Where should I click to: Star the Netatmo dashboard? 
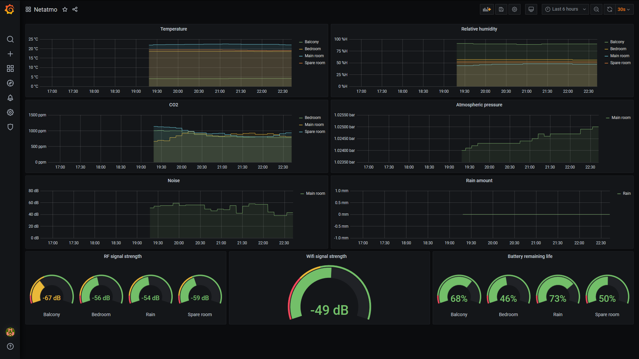click(65, 9)
